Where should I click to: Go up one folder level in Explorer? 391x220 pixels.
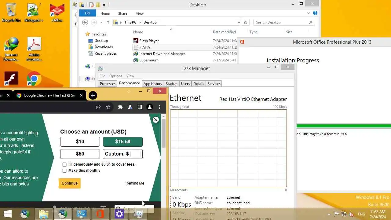pyautogui.click(x=108, y=22)
